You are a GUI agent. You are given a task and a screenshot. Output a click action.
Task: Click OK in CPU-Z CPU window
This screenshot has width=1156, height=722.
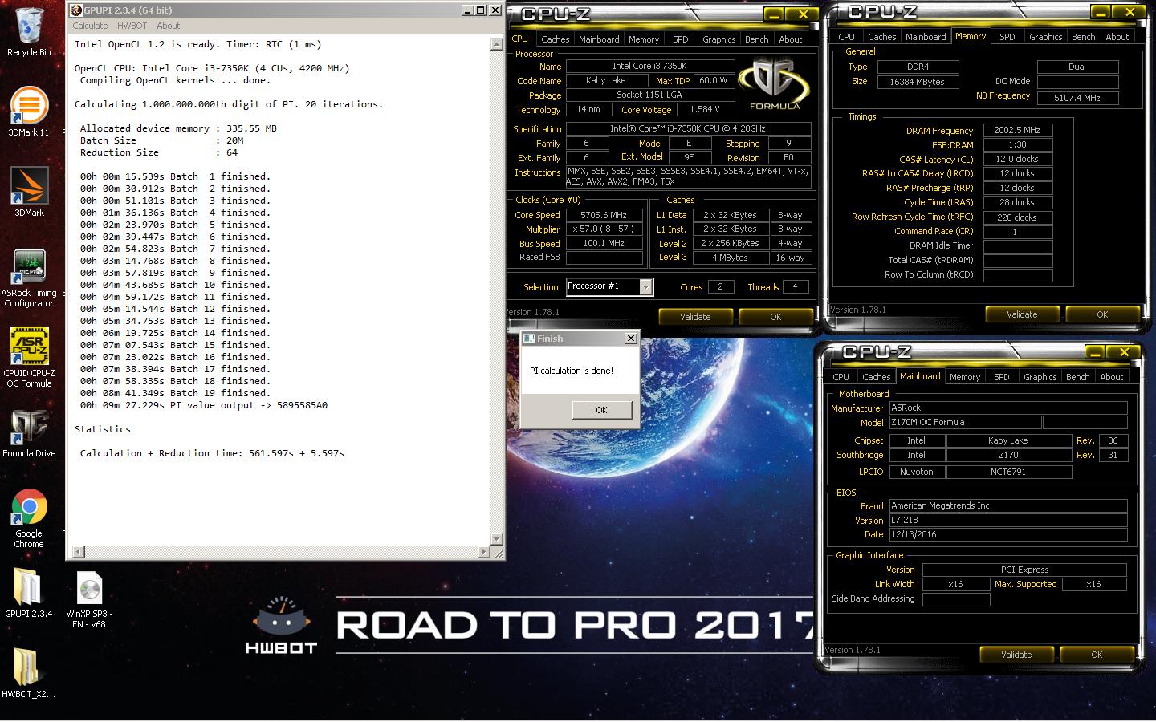pos(775,317)
